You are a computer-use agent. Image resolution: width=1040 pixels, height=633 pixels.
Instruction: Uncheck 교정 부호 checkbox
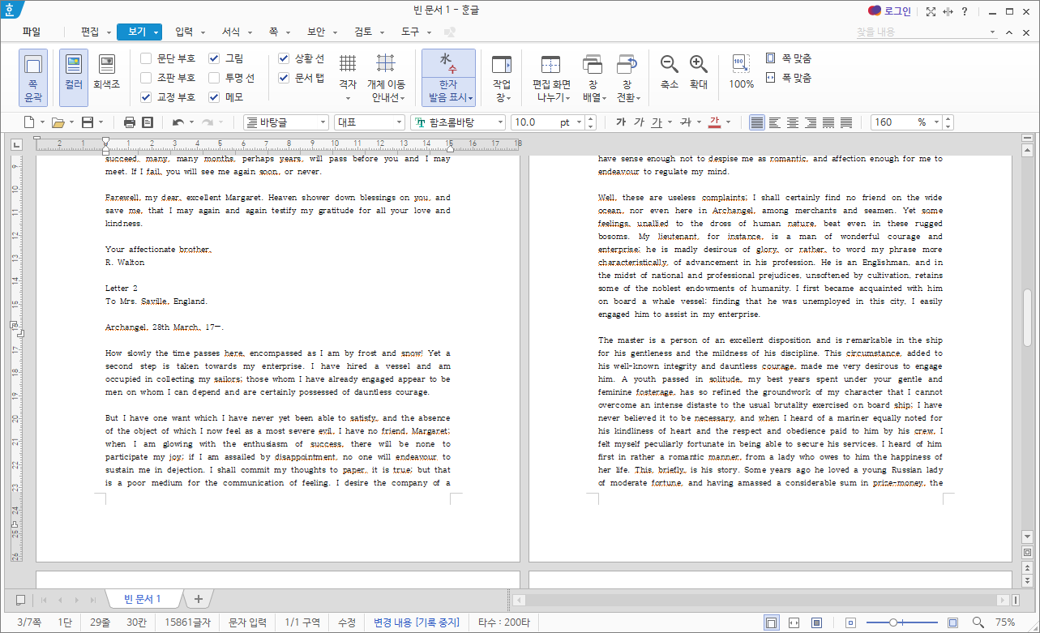coord(146,97)
